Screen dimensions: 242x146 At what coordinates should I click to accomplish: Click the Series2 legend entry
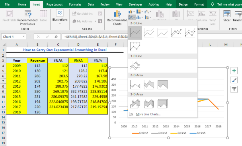(140, 133)
